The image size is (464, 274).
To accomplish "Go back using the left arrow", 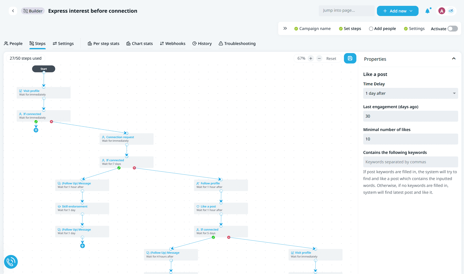I will pyautogui.click(x=13, y=11).
